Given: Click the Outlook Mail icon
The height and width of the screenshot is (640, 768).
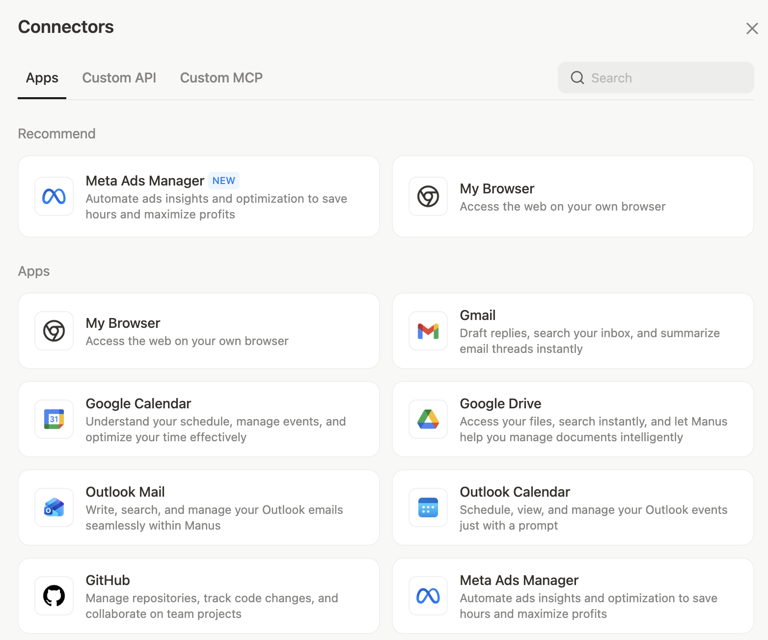Looking at the screenshot, I should click(54, 507).
